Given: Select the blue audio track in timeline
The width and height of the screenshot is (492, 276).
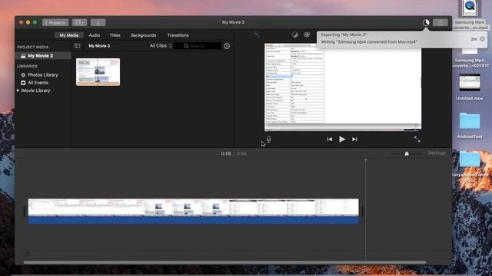Looking at the screenshot, I should pos(193,220).
